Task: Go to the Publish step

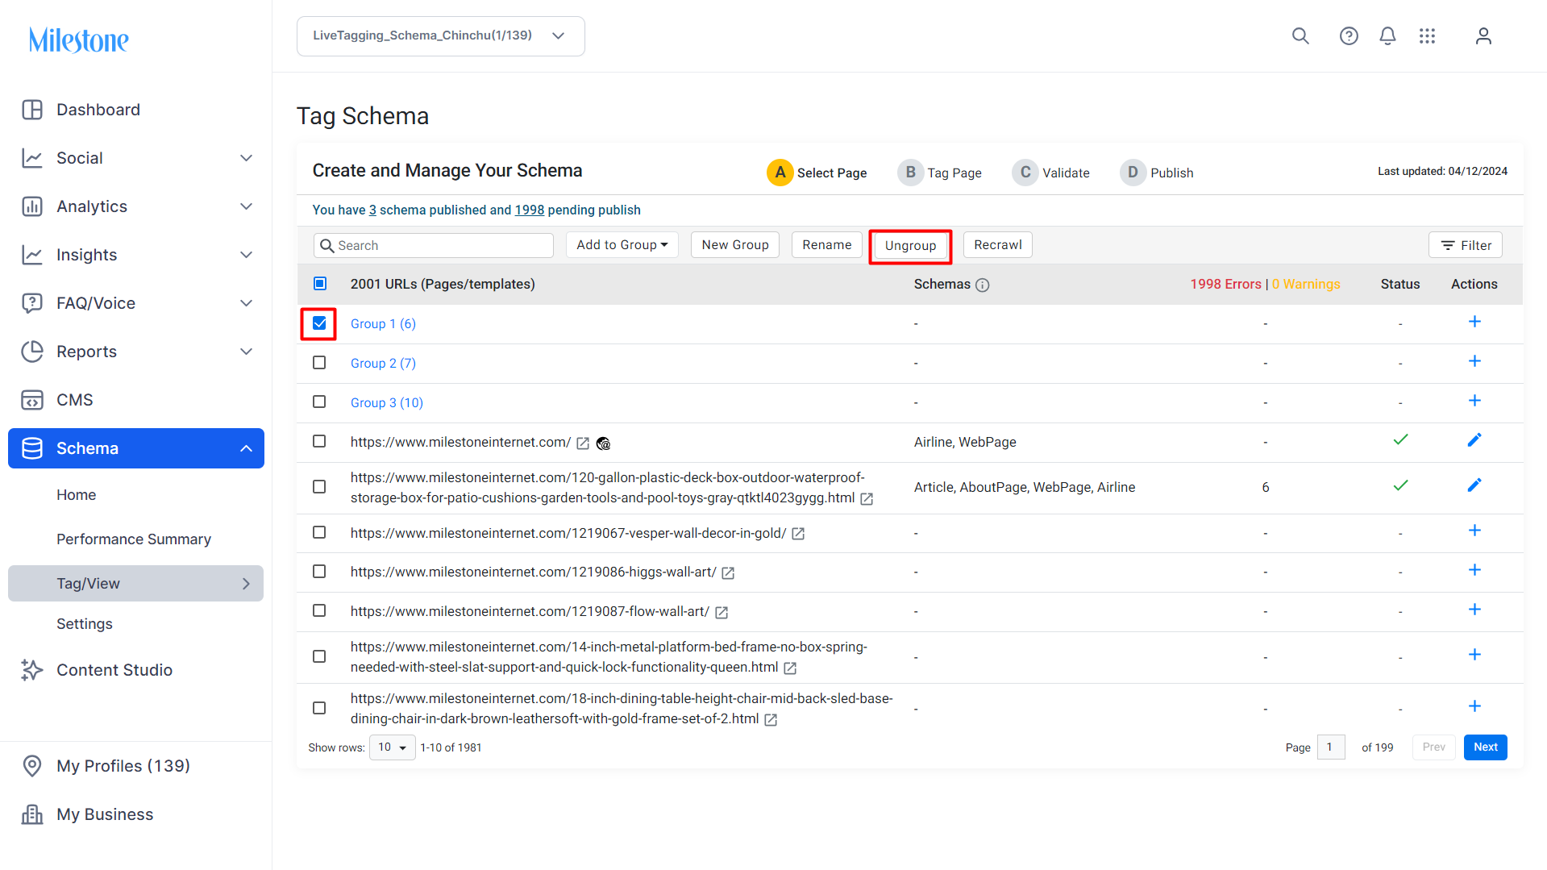Action: [x=1157, y=173]
